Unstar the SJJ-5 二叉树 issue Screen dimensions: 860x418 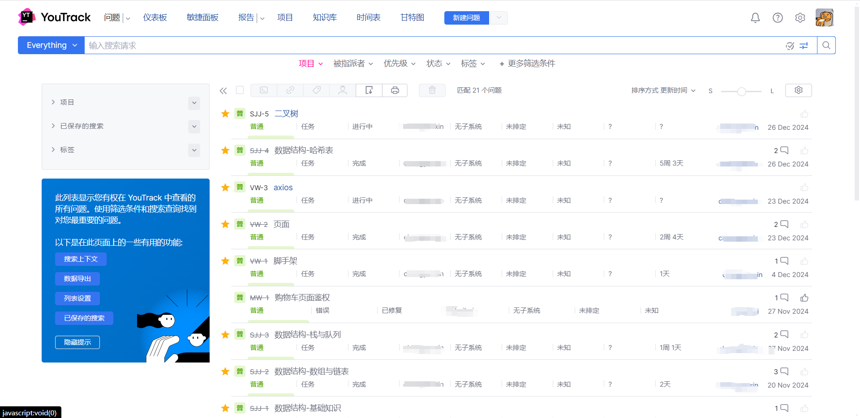pyautogui.click(x=225, y=114)
